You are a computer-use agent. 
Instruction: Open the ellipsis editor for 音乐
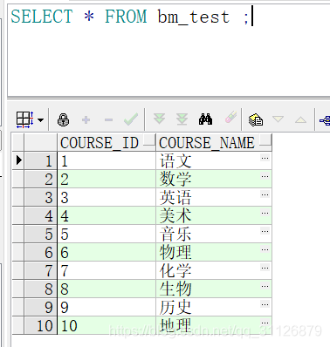pos(265,231)
